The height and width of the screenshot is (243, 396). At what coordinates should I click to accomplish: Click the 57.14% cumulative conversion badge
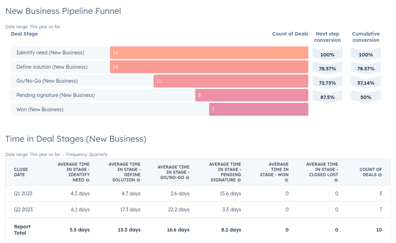366,83
